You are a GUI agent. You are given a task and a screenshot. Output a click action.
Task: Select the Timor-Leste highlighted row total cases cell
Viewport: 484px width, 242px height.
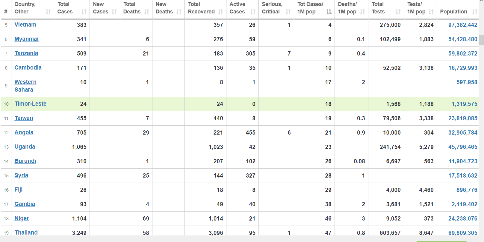(72, 104)
